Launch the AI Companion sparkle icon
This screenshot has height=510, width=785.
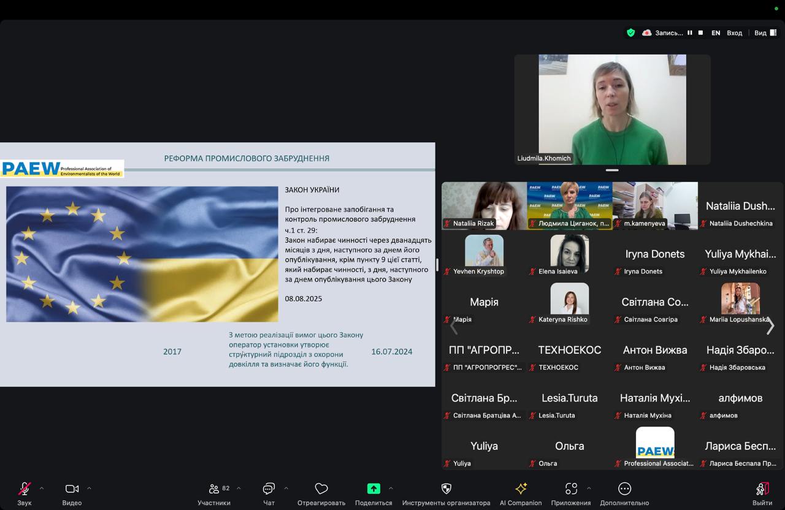pos(521,489)
